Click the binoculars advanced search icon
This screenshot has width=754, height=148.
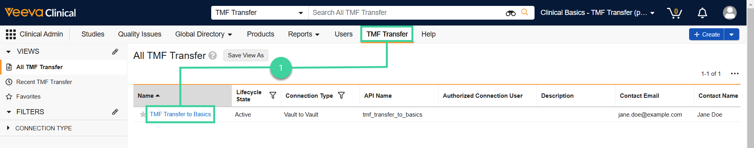[x=511, y=13]
